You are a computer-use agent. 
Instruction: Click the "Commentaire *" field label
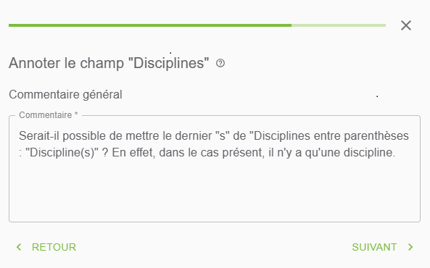click(x=49, y=115)
